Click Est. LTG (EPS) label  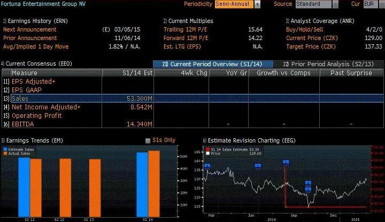pos(182,46)
